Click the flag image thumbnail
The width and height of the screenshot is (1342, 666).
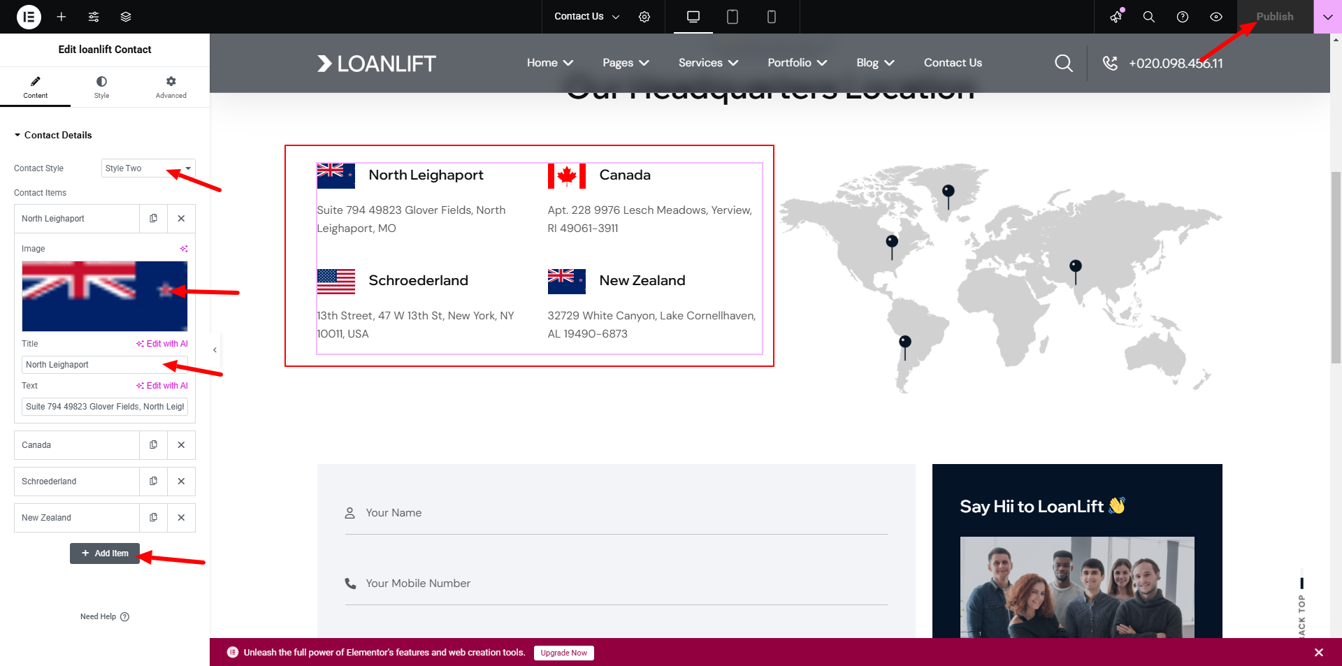click(105, 296)
